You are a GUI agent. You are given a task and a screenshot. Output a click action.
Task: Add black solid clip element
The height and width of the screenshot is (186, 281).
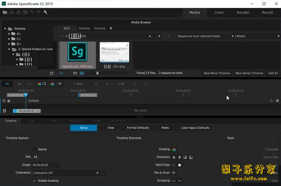click(173, 165)
